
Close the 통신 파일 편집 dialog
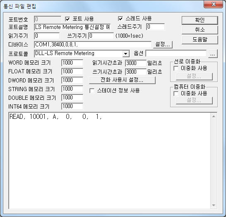click(x=214, y=5)
